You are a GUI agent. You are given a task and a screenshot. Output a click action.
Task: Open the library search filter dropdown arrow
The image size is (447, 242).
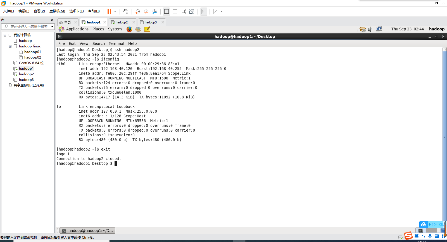(52, 26)
